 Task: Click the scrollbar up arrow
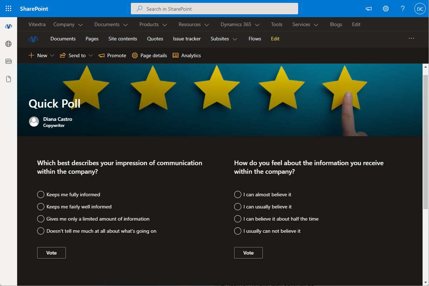(425, 67)
